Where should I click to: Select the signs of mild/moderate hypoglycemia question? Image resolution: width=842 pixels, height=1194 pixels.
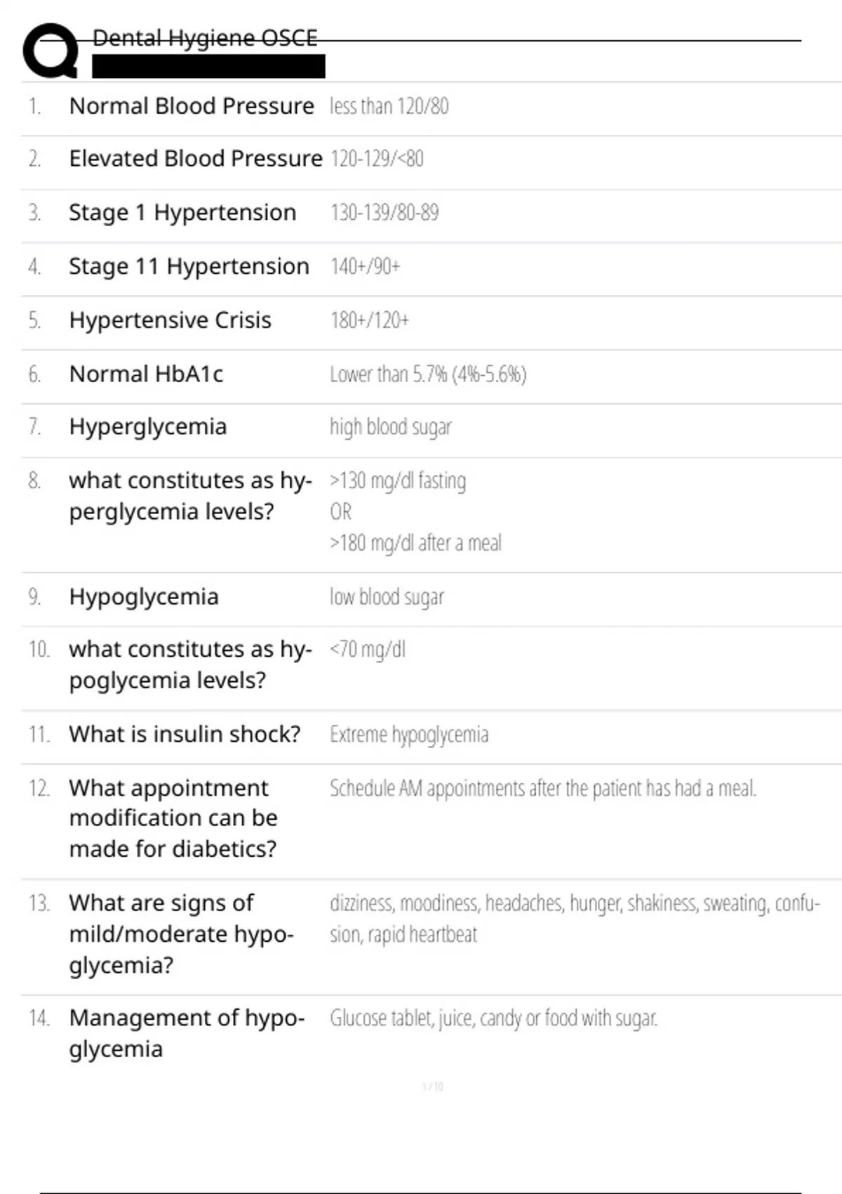(181, 933)
